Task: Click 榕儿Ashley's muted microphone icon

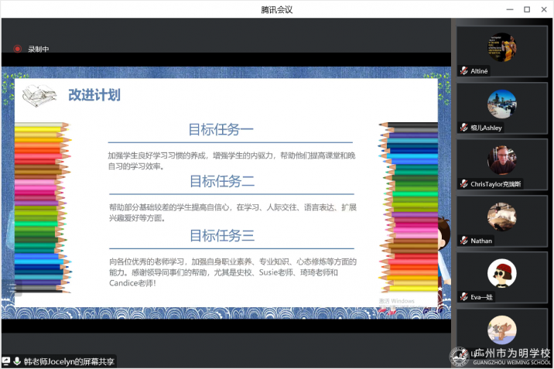Action: point(464,128)
